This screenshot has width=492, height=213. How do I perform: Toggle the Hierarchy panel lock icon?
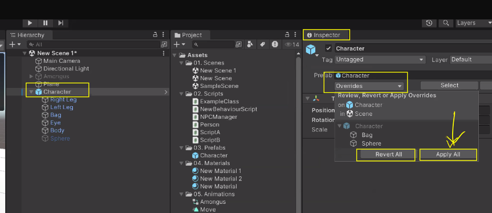click(155, 35)
